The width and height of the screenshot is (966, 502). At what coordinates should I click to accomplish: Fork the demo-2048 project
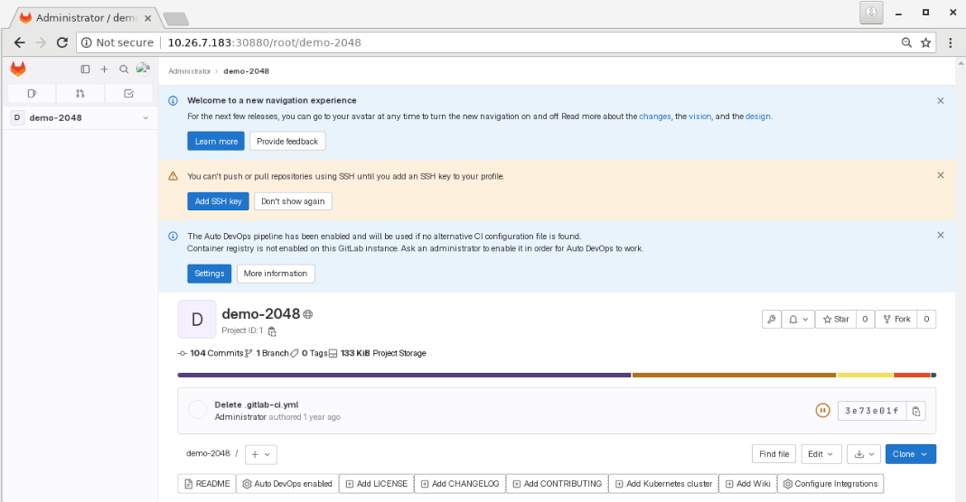pyautogui.click(x=896, y=320)
